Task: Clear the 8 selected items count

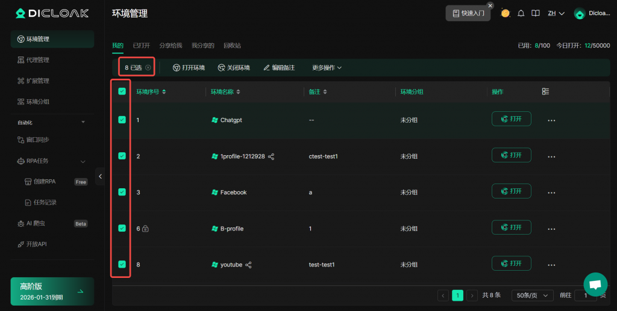Action: (x=148, y=68)
